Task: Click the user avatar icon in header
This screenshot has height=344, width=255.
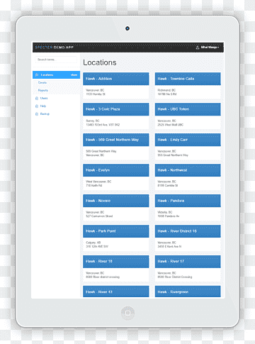Action: click(198, 48)
